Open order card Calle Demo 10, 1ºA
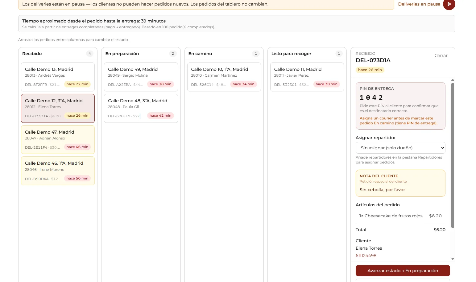The image size is (476, 282). 224,77
